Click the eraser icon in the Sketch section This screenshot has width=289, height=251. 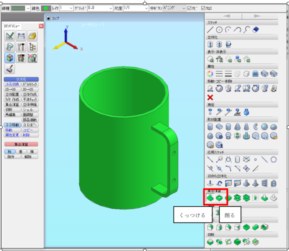(x=256, y=30)
